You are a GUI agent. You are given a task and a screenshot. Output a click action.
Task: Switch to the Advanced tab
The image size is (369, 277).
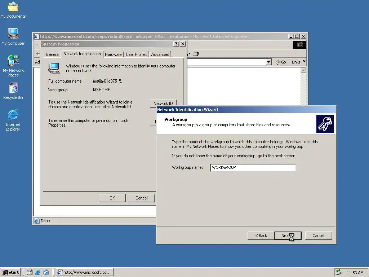coord(160,54)
